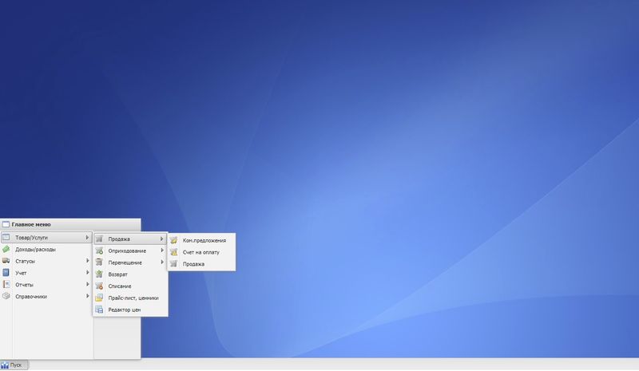Click the cart icon beside Оприходование

click(x=99, y=251)
